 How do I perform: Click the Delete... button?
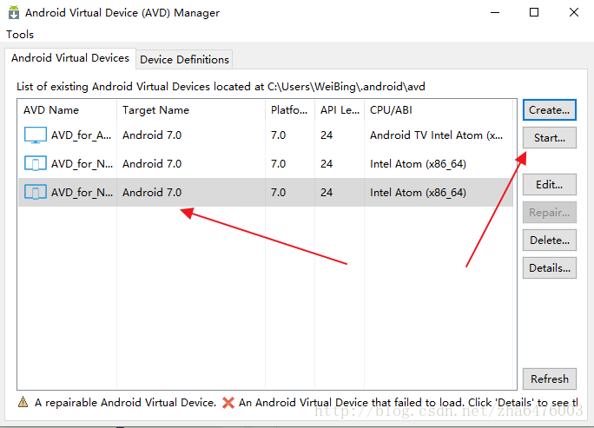click(x=550, y=240)
